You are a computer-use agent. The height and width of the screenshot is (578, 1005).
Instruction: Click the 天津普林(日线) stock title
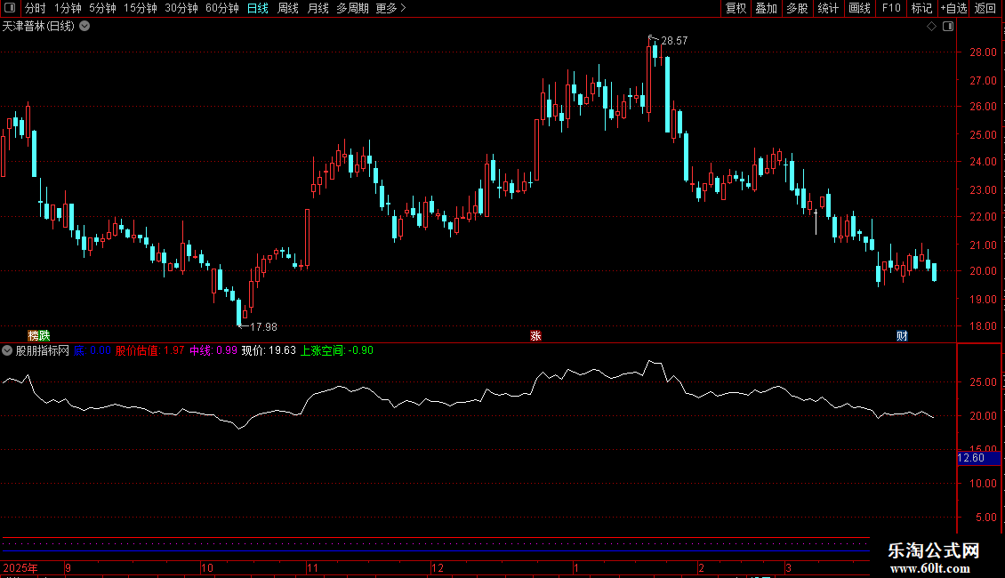[38, 27]
